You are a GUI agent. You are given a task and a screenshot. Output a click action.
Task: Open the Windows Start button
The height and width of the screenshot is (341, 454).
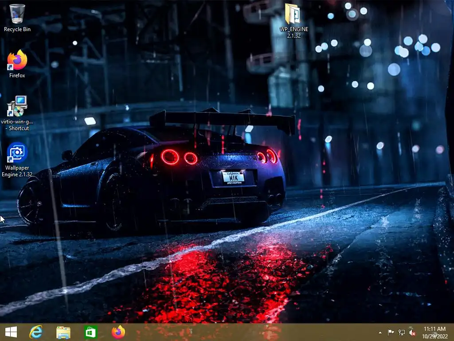click(x=11, y=332)
